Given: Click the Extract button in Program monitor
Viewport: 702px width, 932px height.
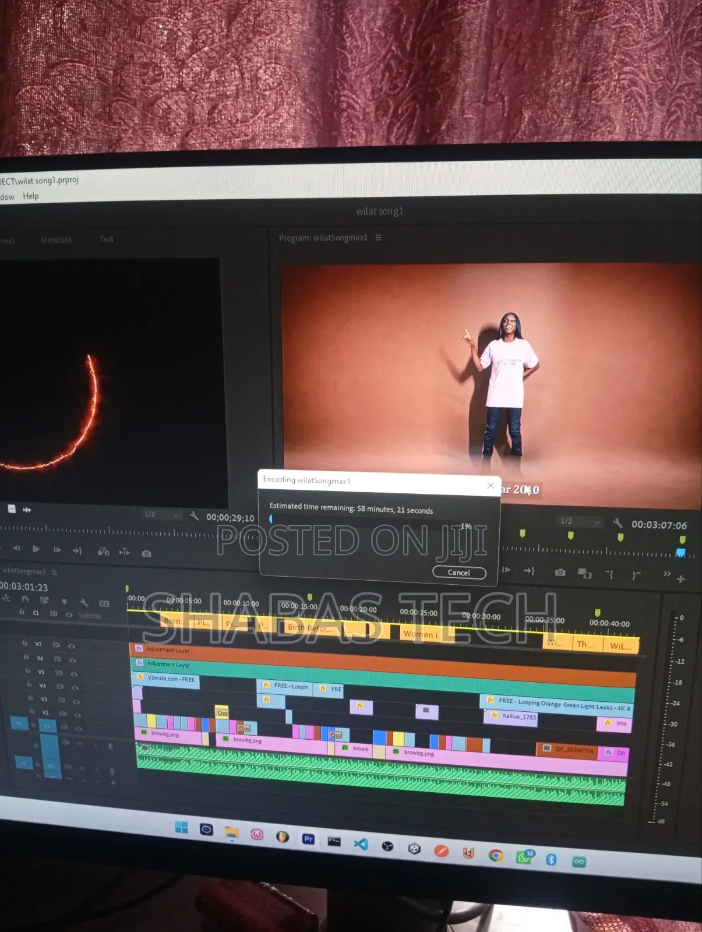Looking at the screenshot, I should (x=636, y=576).
